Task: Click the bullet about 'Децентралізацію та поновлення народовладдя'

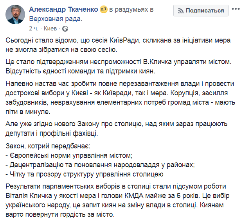Action: (102, 164)
